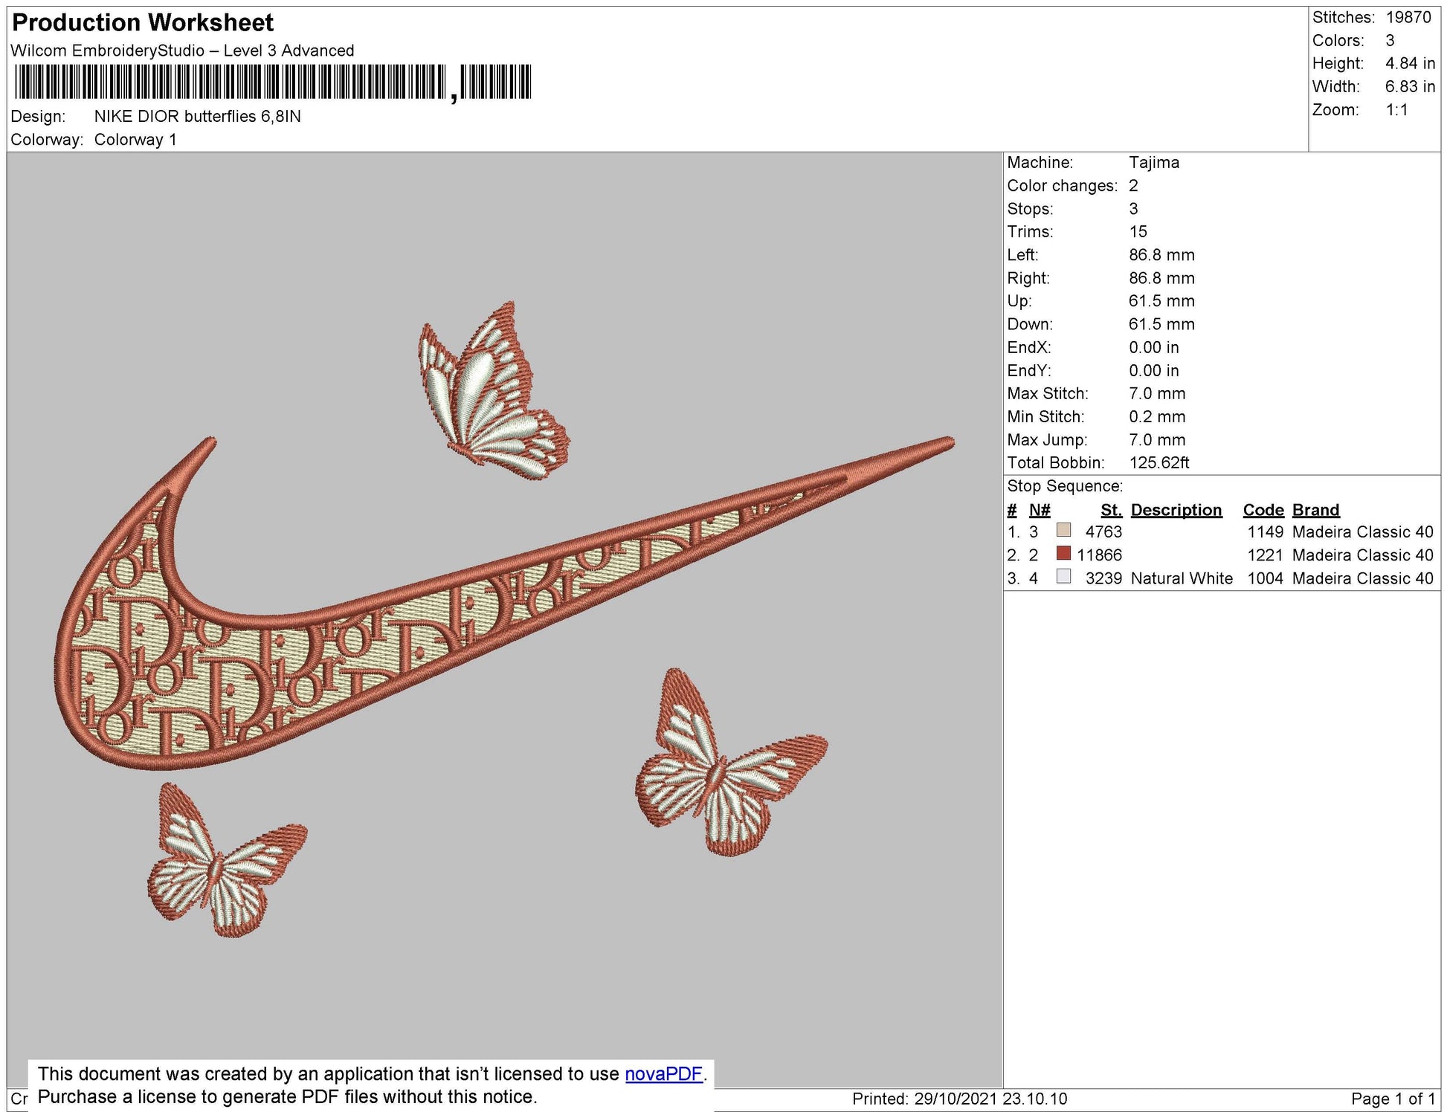Click the N# column header
Image resolution: width=1447 pixels, height=1118 pixels.
pyautogui.click(x=1039, y=510)
